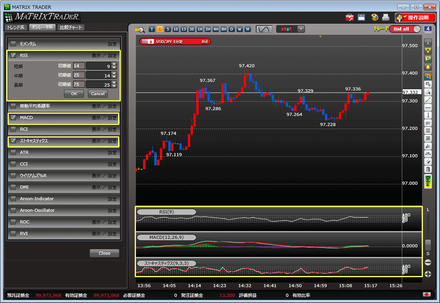Image resolution: width=440 pixels, height=303 pixels.
Task: Click the RSI 中期 value field showing 14
Action: (x=99, y=75)
